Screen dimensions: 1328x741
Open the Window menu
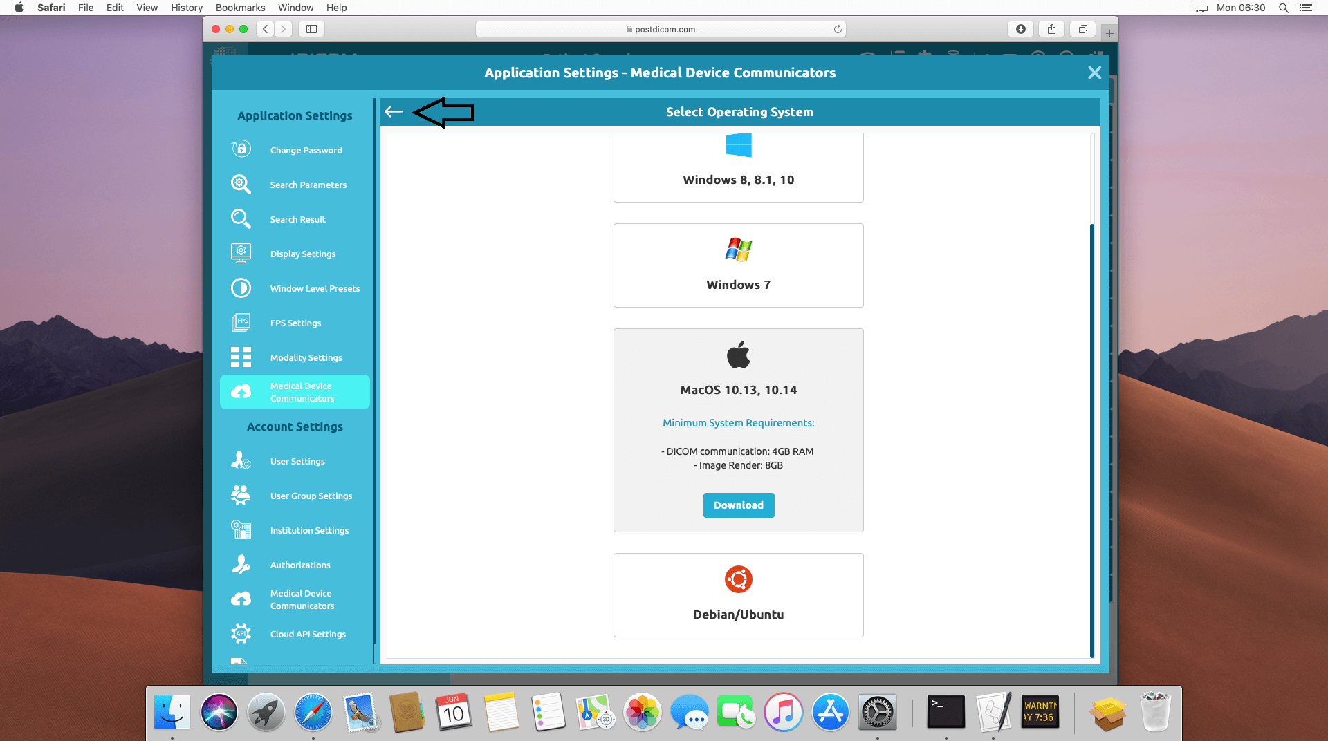pos(295,8)
